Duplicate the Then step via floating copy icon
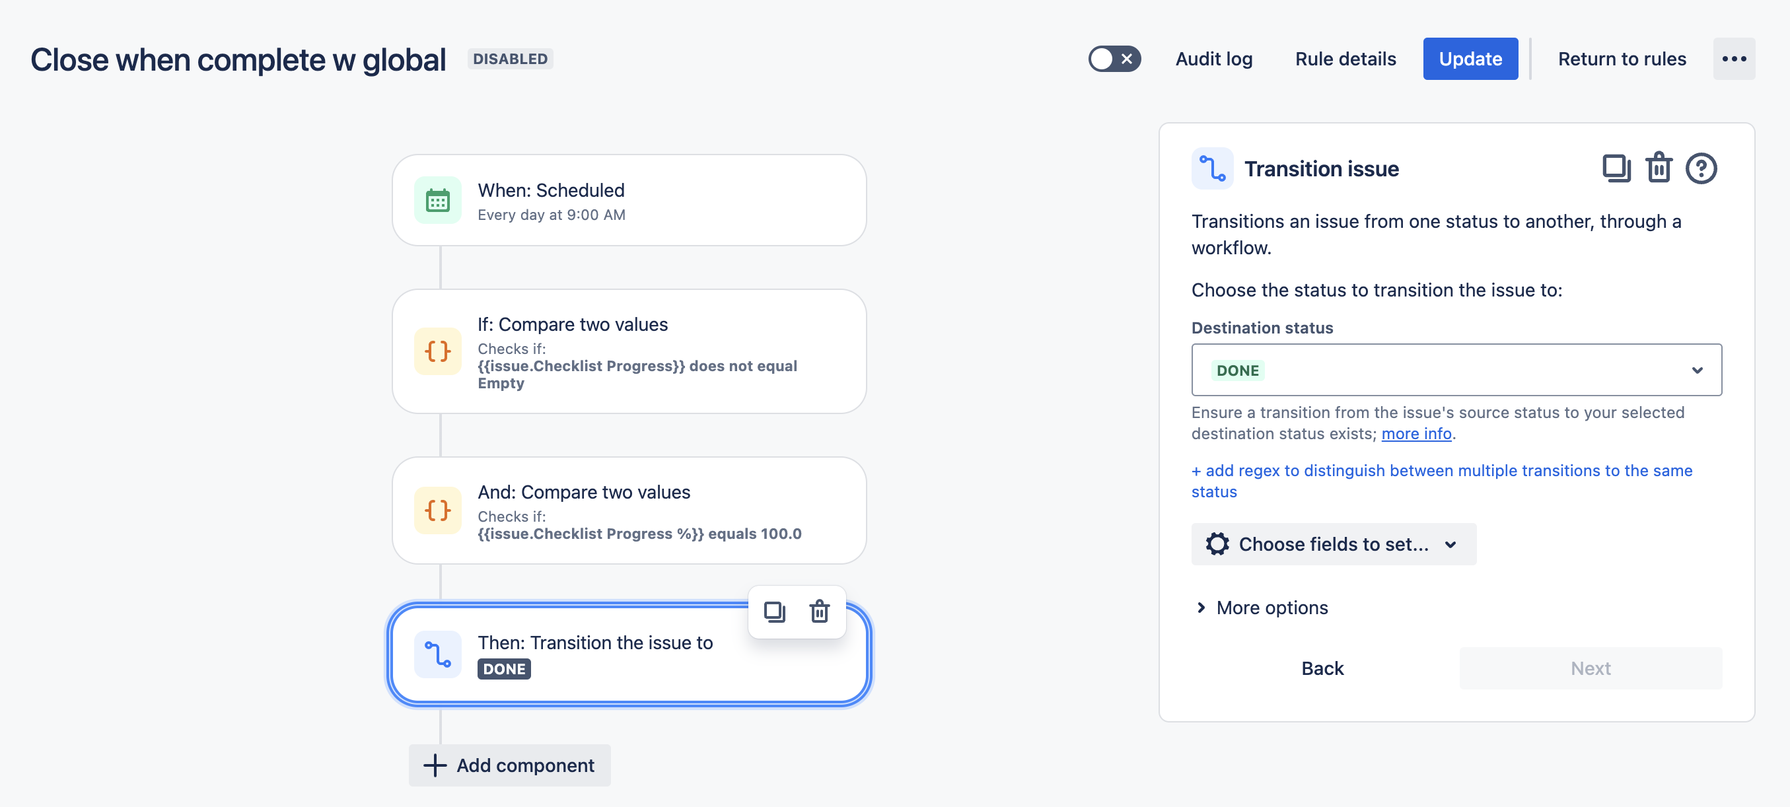This screenshot has width=1790, height=807. coord(774,612)
